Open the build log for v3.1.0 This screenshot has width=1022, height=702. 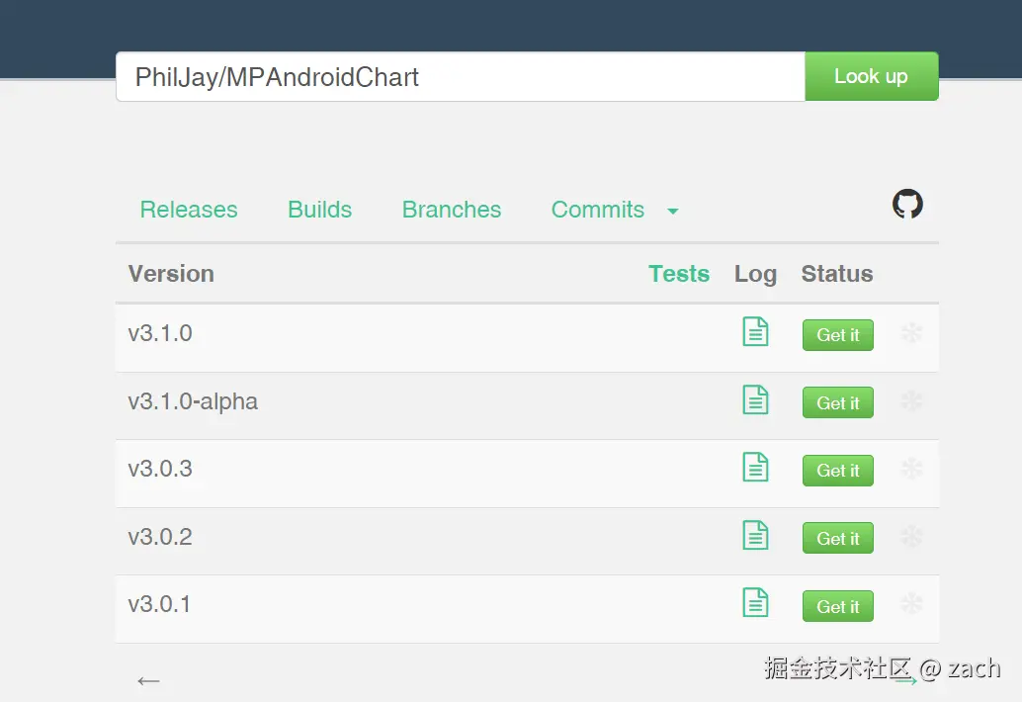point(755,332)
